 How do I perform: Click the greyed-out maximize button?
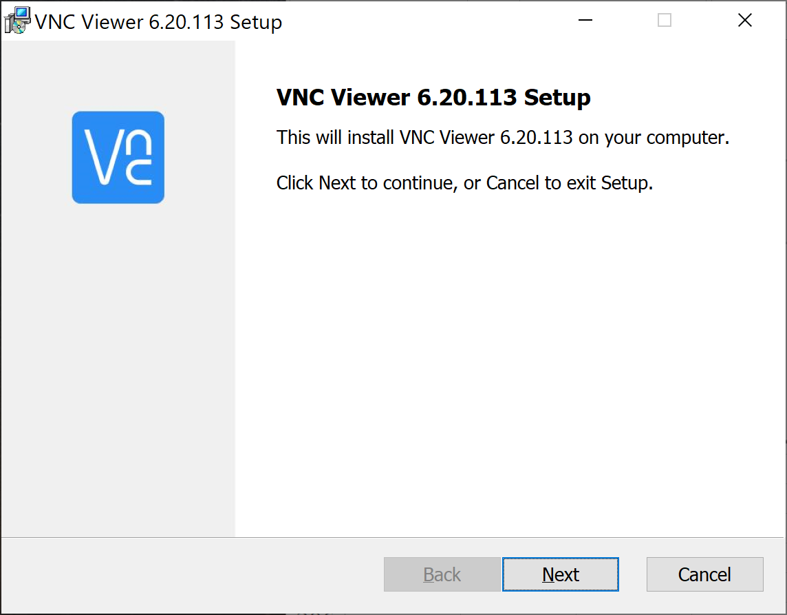click(665, 21)
